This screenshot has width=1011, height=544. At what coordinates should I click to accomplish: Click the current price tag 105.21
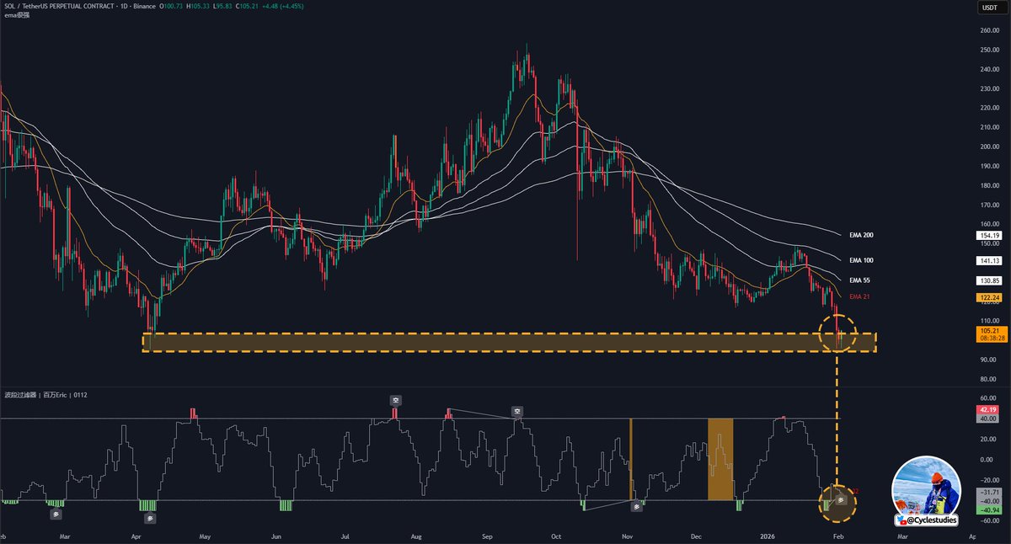point(989,331)
